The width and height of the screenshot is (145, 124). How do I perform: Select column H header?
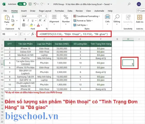(128, 39)
